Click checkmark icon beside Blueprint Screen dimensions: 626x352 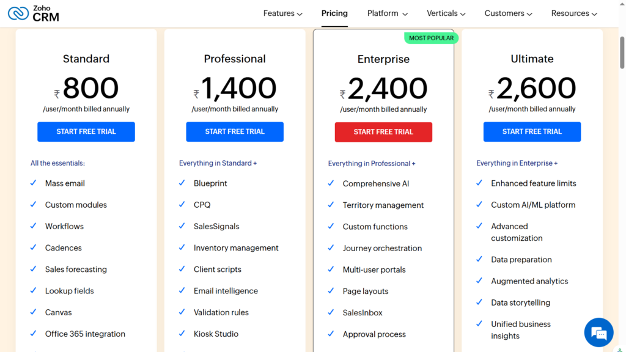pyautogui.click(x=182, y=183)
